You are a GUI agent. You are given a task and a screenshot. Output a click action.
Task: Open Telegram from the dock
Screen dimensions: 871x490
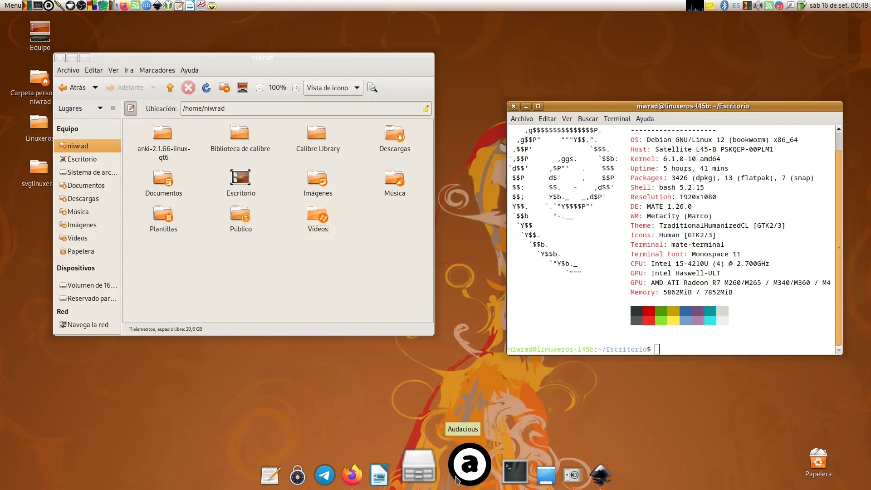325,475
